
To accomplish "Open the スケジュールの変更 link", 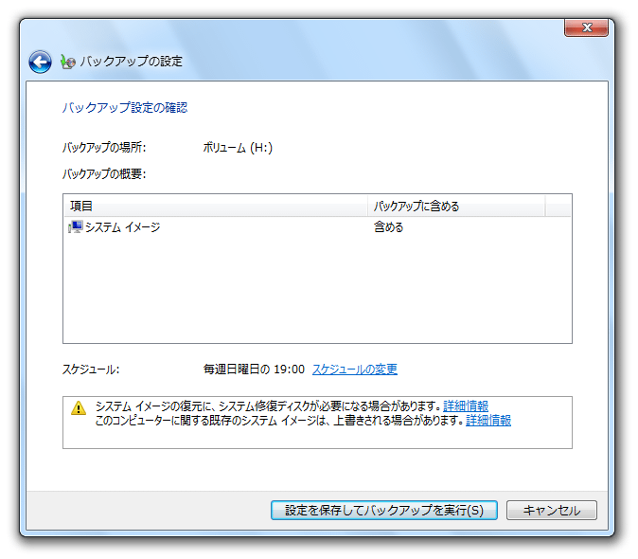I will [354, 370].
